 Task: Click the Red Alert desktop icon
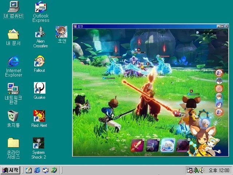pyautogui.click(x=39, y=116)
